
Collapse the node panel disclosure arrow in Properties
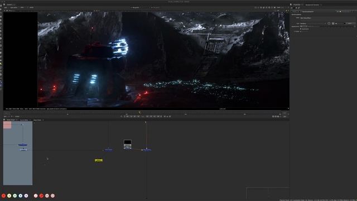[292, 12]
